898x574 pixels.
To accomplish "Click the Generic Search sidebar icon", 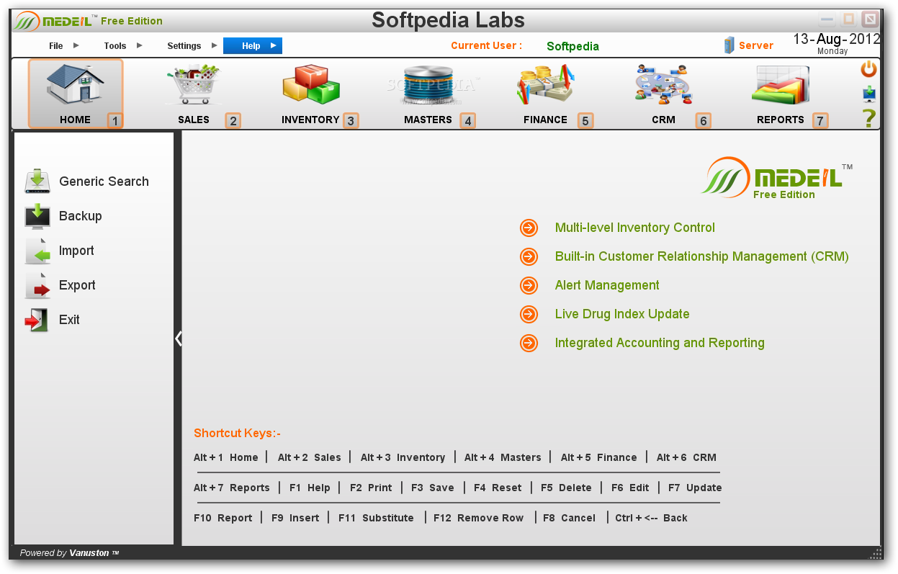I will tap(37, 181).
